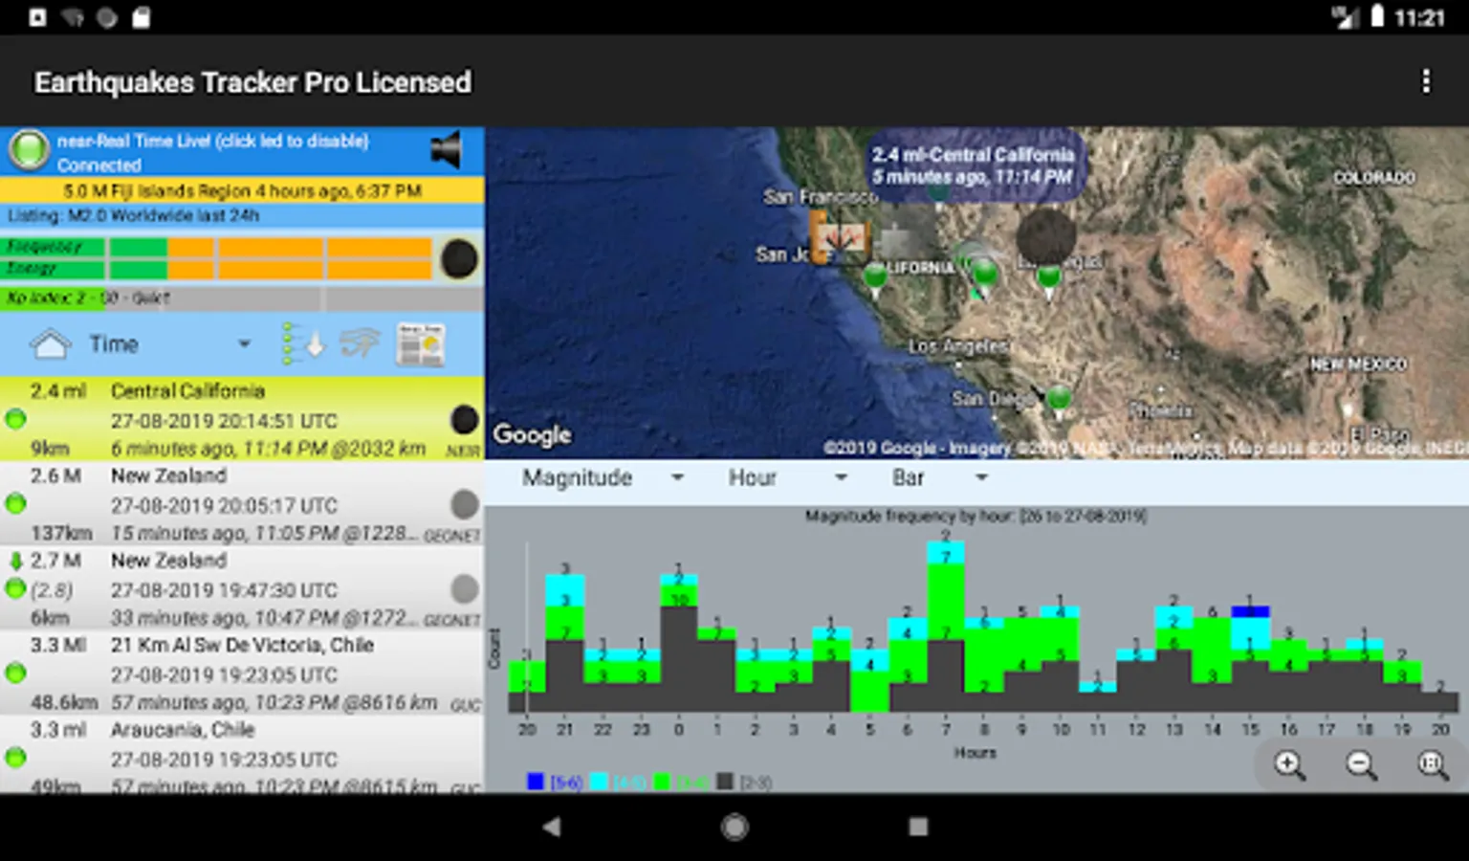Screen dimensions: 1469x861
Task: Tap NEIR source label on Central California row
Action: (464, 451)
